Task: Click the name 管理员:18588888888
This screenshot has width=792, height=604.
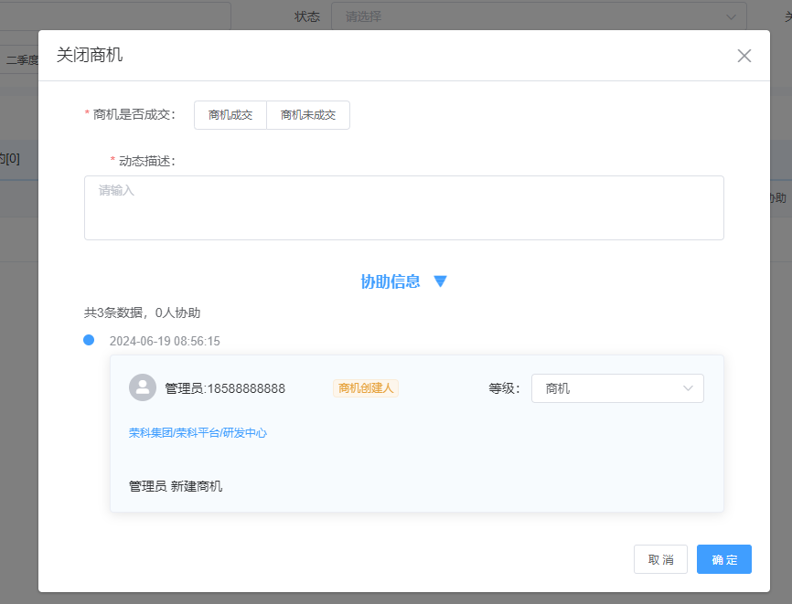Action: tap(225, 388)
